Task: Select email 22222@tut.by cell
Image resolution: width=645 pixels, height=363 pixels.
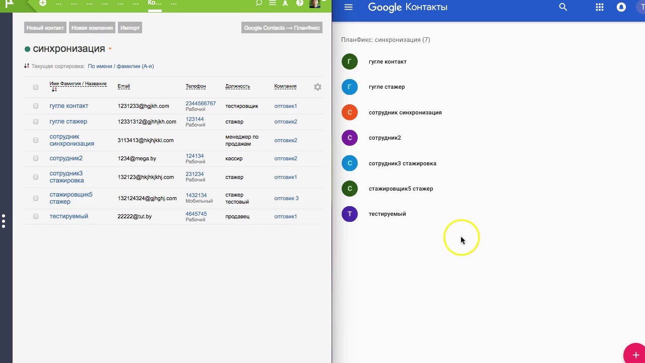Action: [x=135, y=216]
